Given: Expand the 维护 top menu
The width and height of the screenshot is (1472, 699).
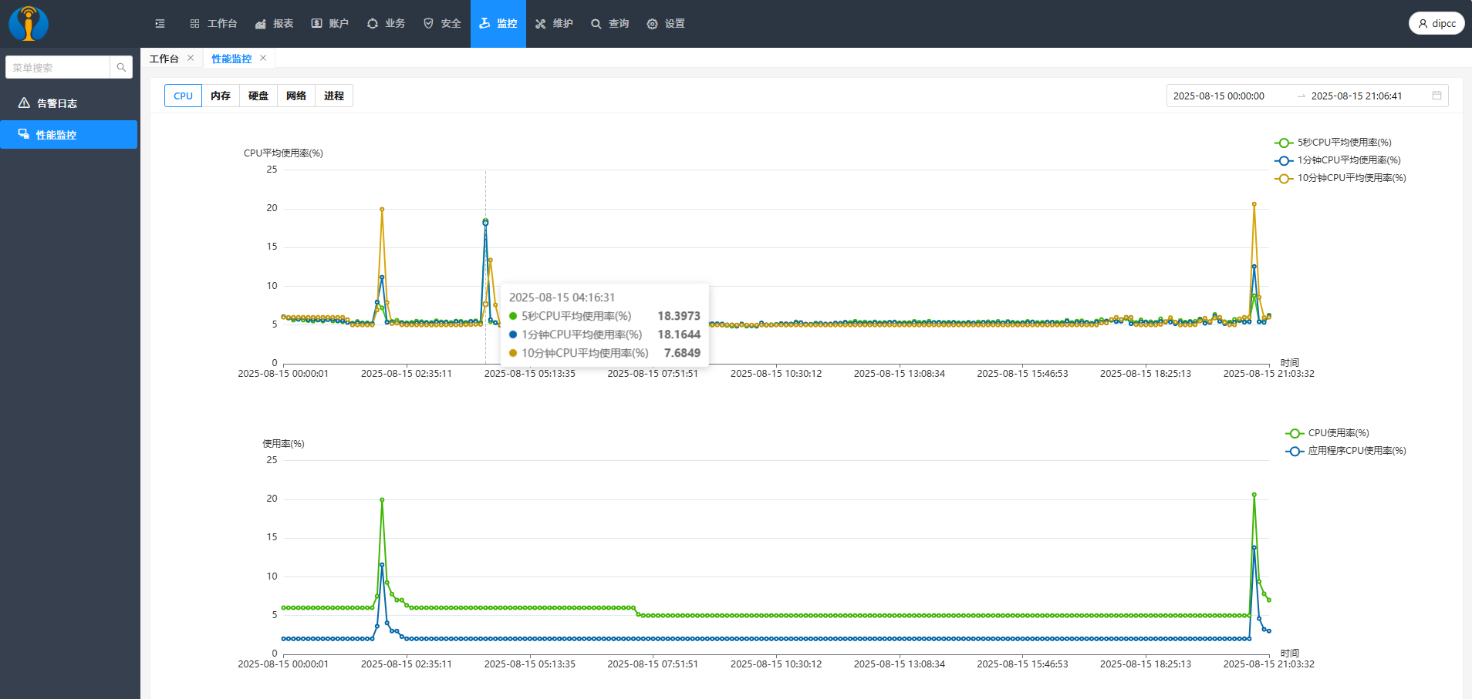Looking at the screenshot, I should coord(555,24).
